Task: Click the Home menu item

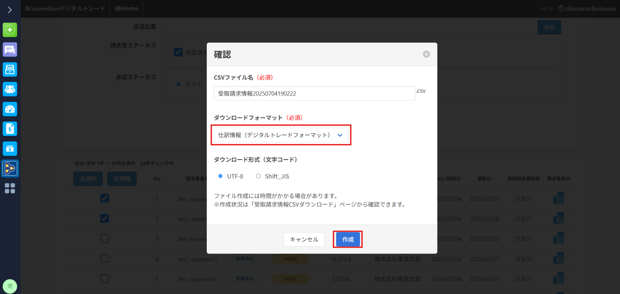Action: [x=126, y=9]
